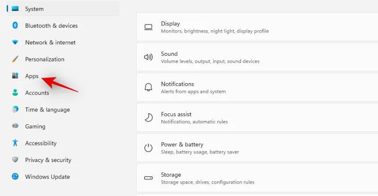This screenshot has width=378, height=196.
Task: Click the Windows Update sync icon
Action: click(15, 177)
